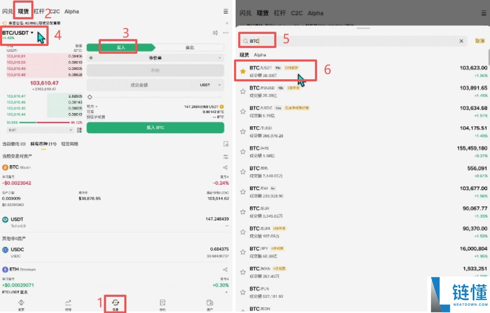Open the 交易 trade icon in bottom navigation
Image resolution: width=490 pixels, height=313 pixels.
(x=115, y=304)
